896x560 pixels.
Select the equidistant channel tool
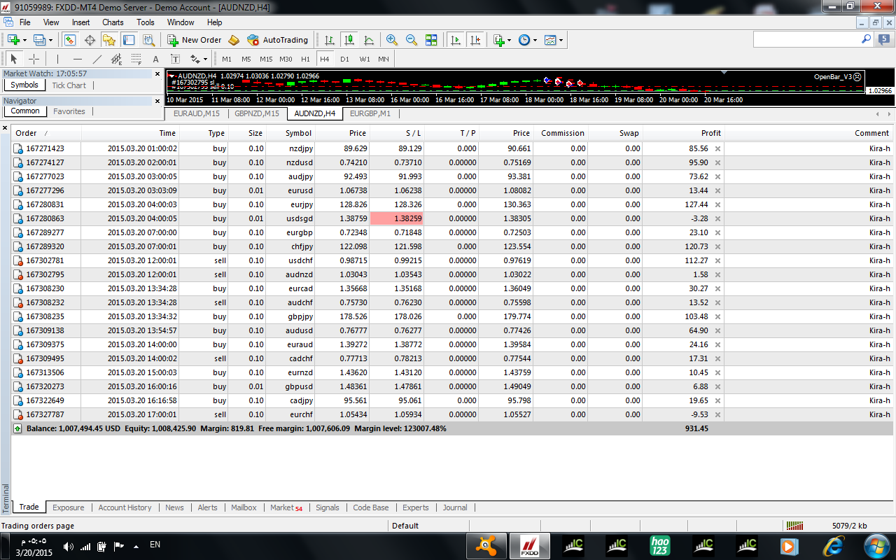(x=117, y=59)
